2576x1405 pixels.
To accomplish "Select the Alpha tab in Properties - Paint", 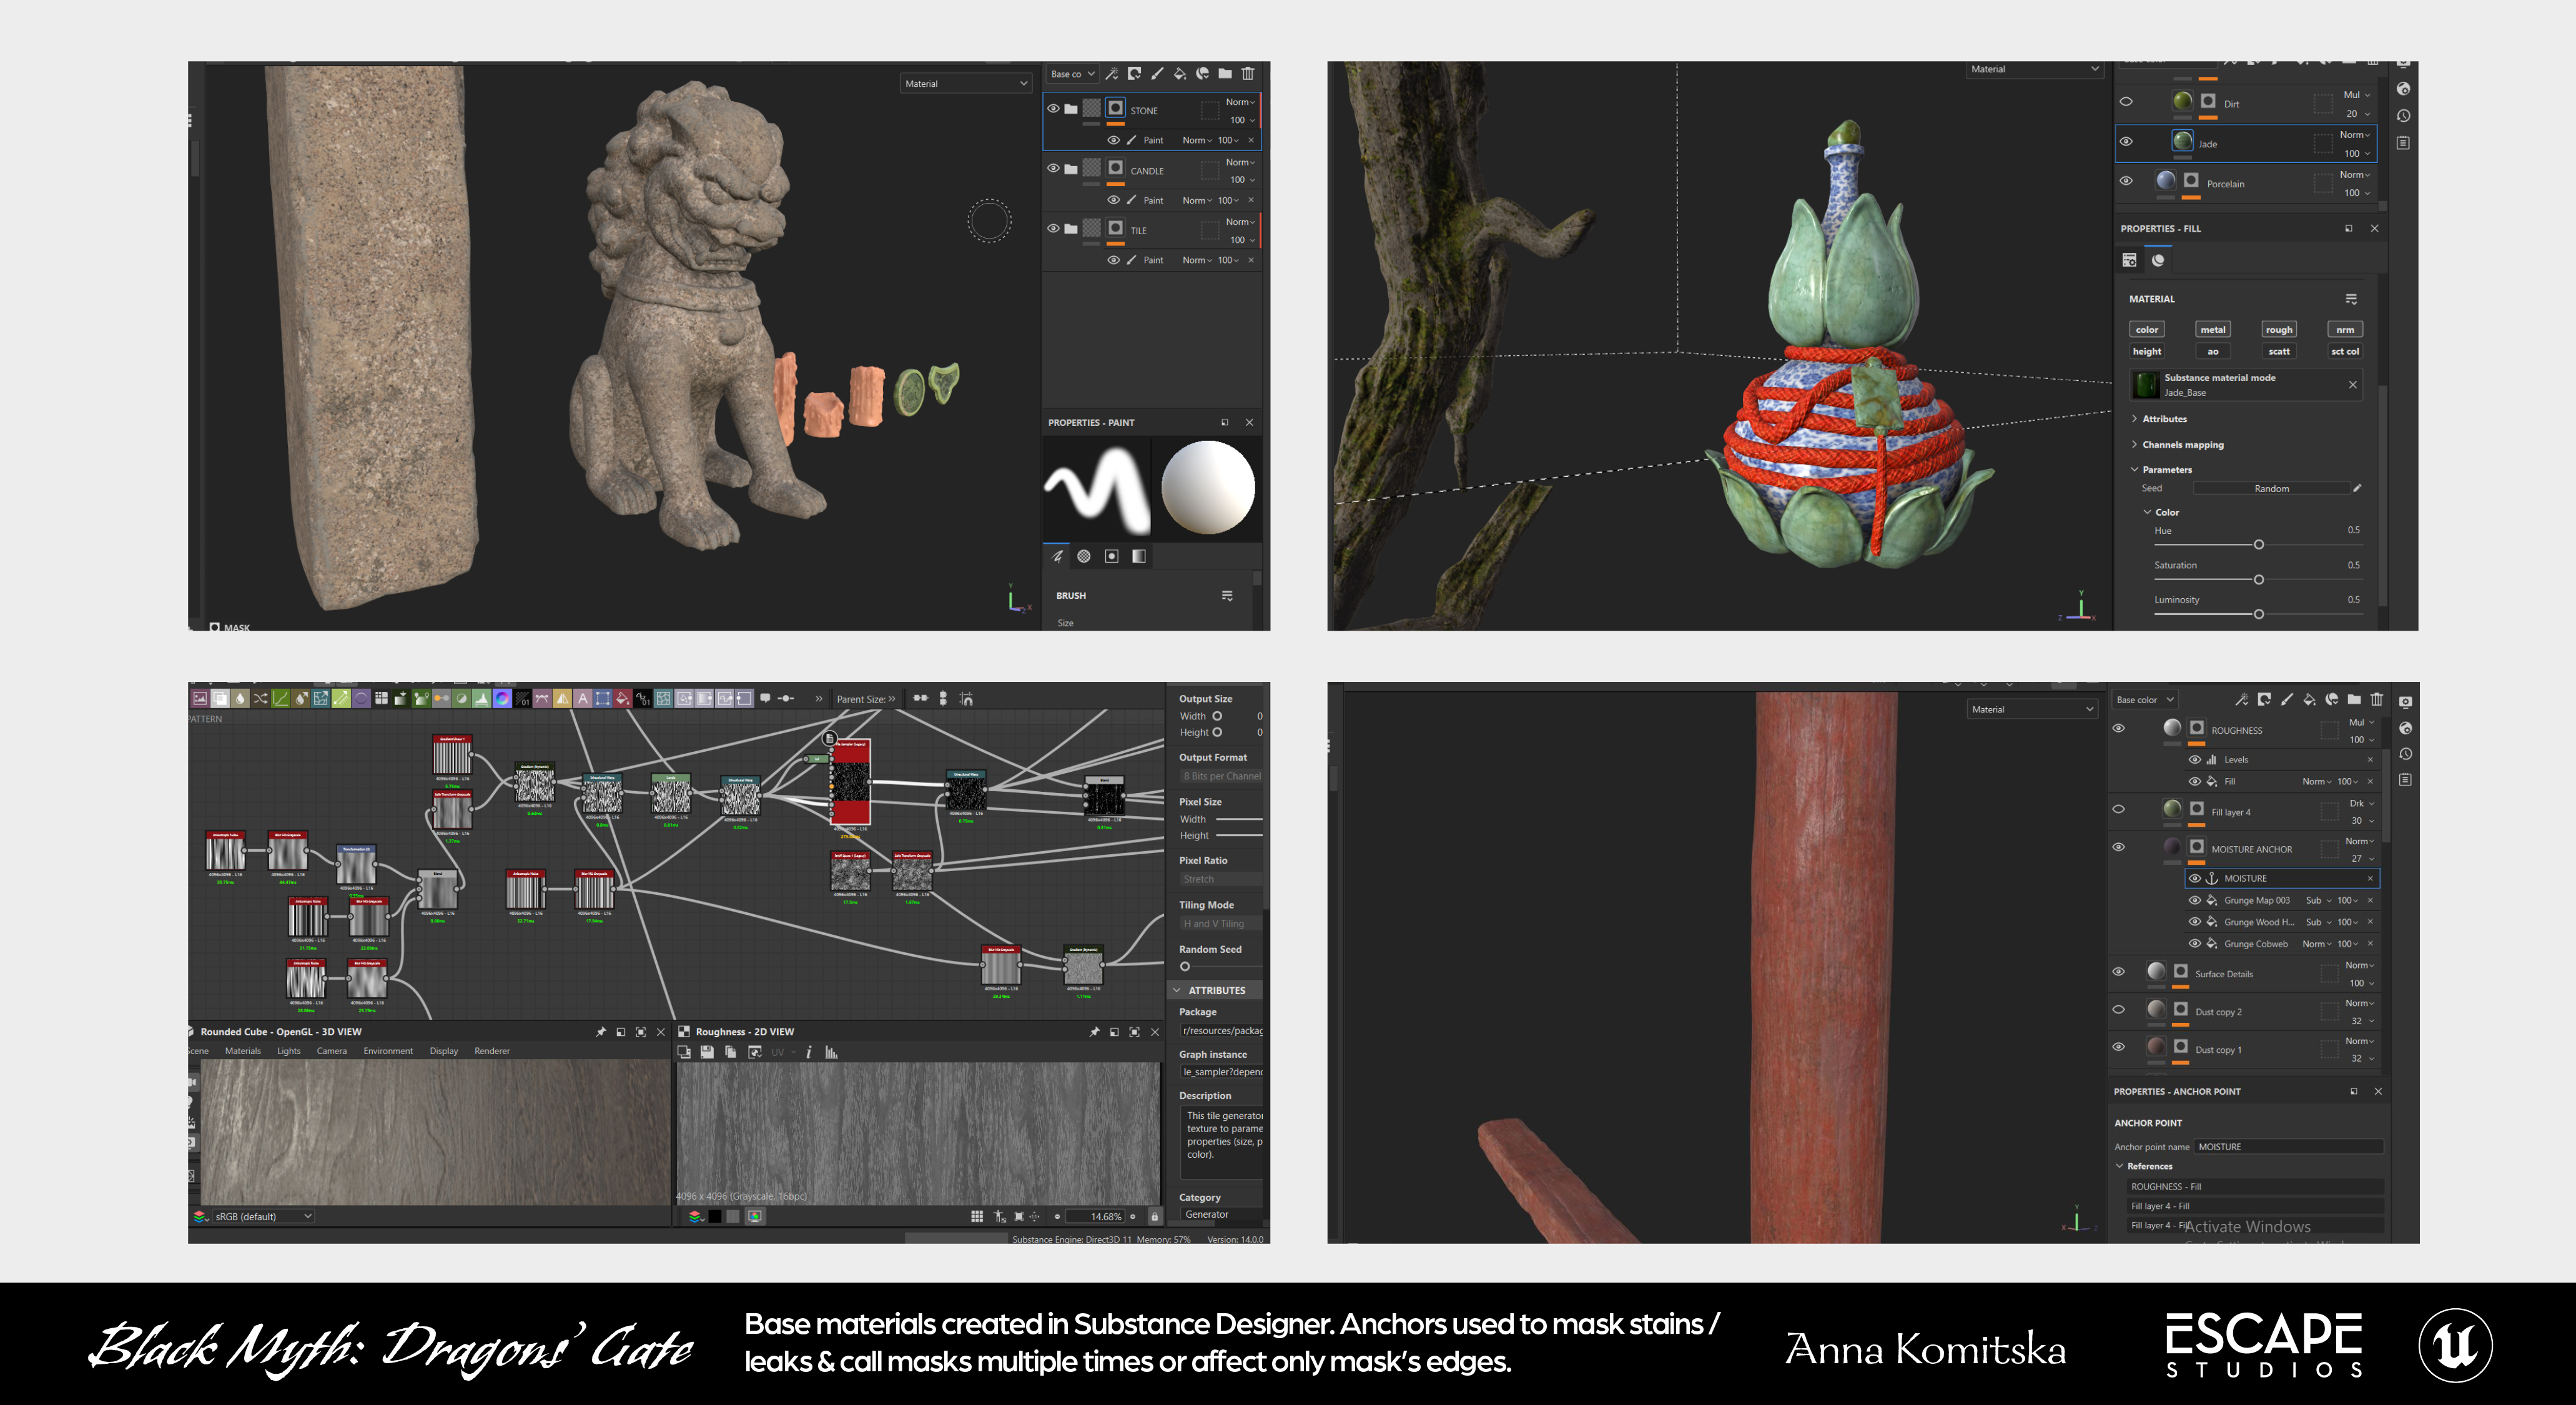I will point(1084,556).
